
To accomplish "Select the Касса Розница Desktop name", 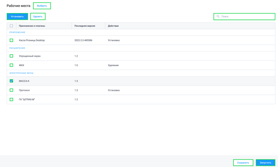I will 32,40.
